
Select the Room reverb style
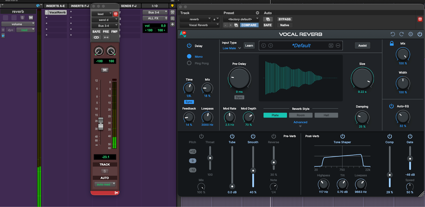[x=301, y=115]
